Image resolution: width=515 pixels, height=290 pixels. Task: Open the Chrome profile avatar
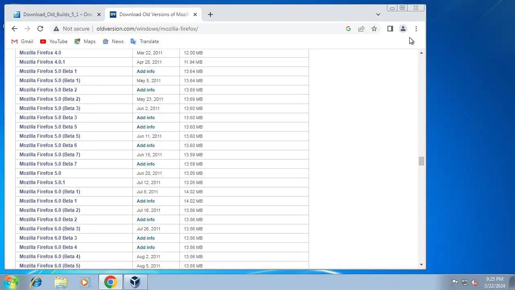(403, 29)
